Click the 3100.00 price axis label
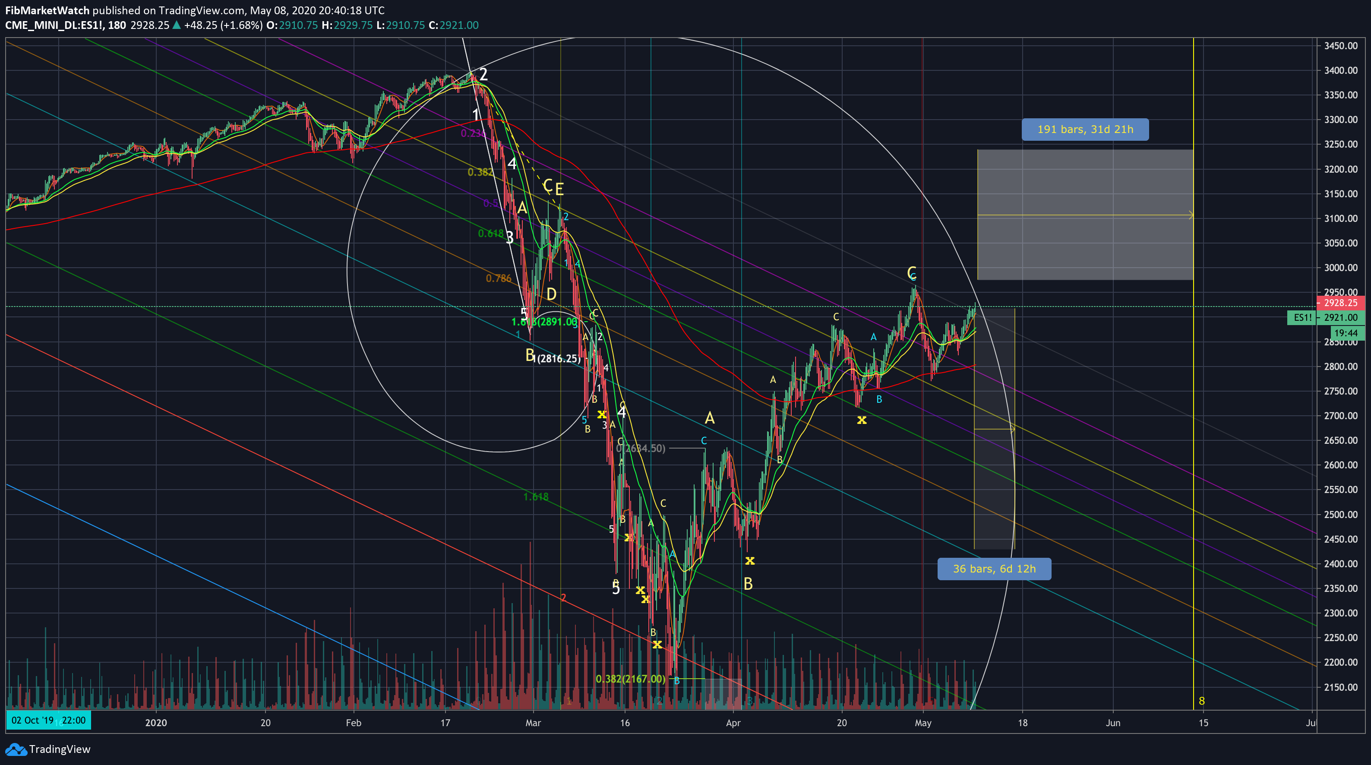 click(x=1341, y=218)
